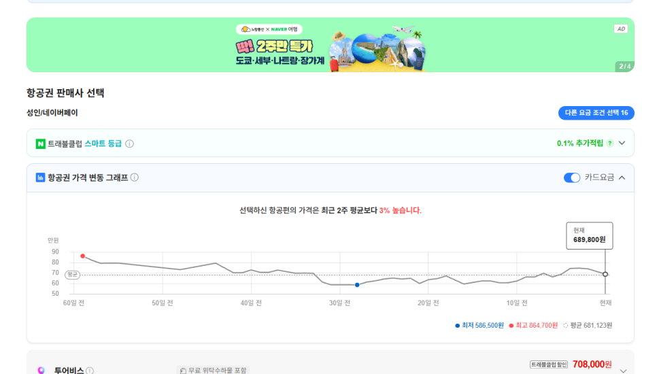This screenshot has height=374, width=657.
Task: Click the 60일 전 axis label
Action: [x=73, y=303]
